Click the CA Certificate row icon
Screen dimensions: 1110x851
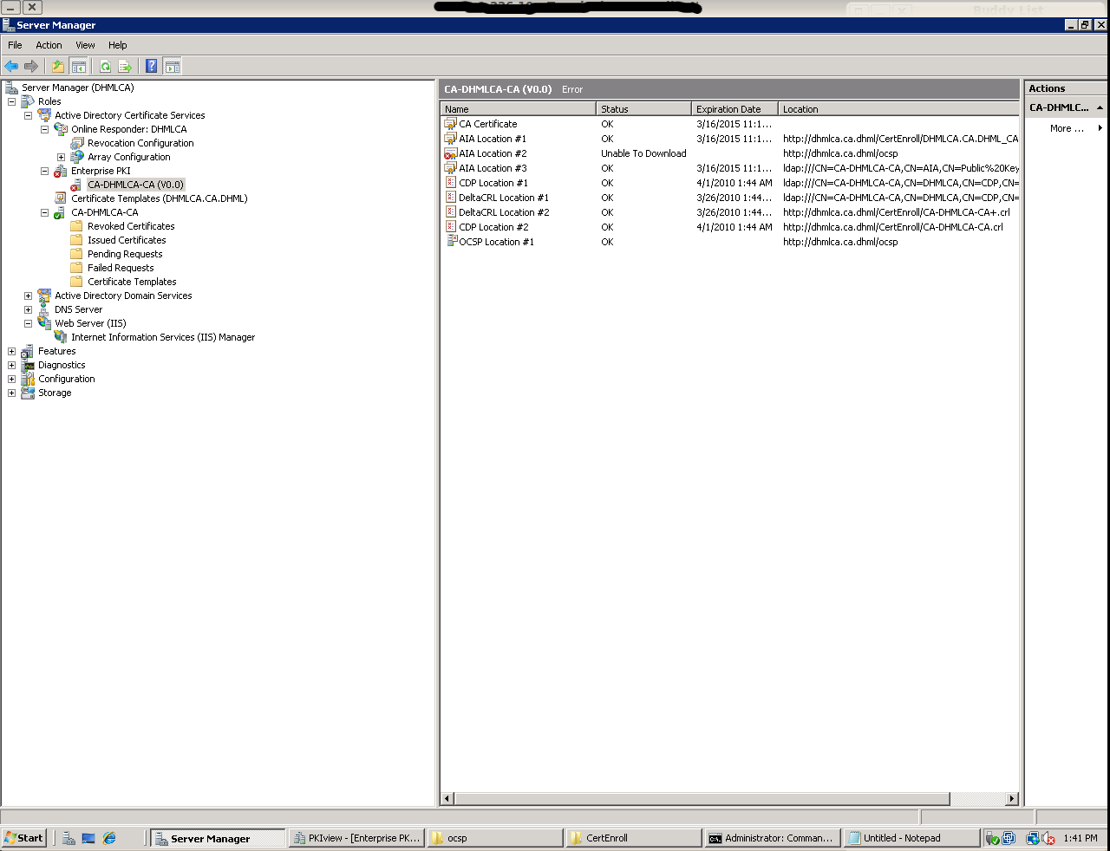click(x=450, y=124)
